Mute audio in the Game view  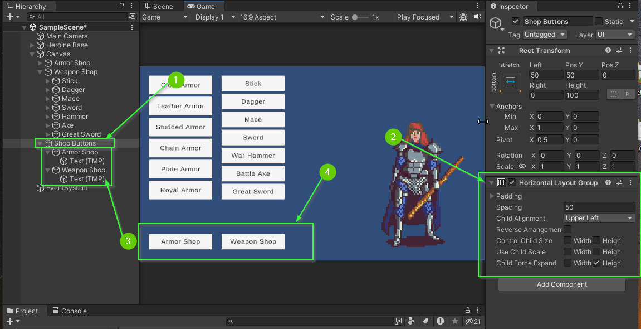[477, 17]
